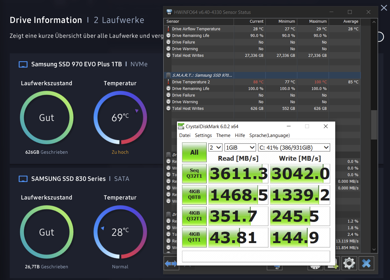Click thermometer icon beside Drive Temperature 2
Viewport: 390px width, 280px height.
point(168,82)
